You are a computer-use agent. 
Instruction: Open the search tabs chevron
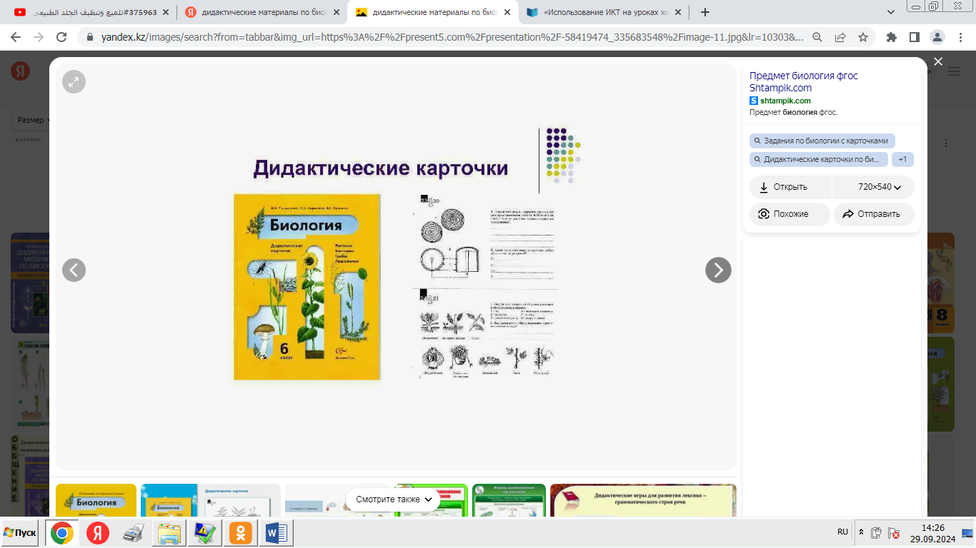click(891, 12)
